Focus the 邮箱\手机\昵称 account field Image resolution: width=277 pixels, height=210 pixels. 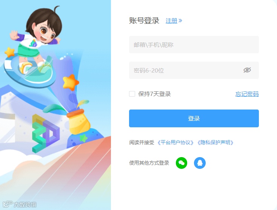coord(194,45)
